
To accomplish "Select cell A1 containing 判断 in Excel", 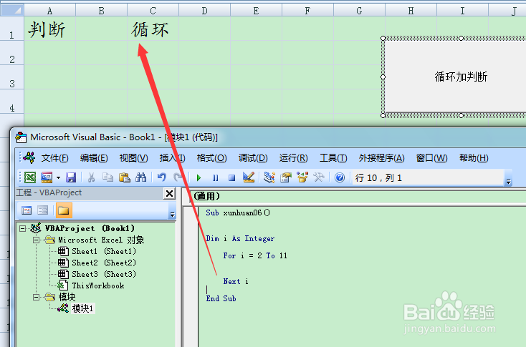I will click(50, 29).
